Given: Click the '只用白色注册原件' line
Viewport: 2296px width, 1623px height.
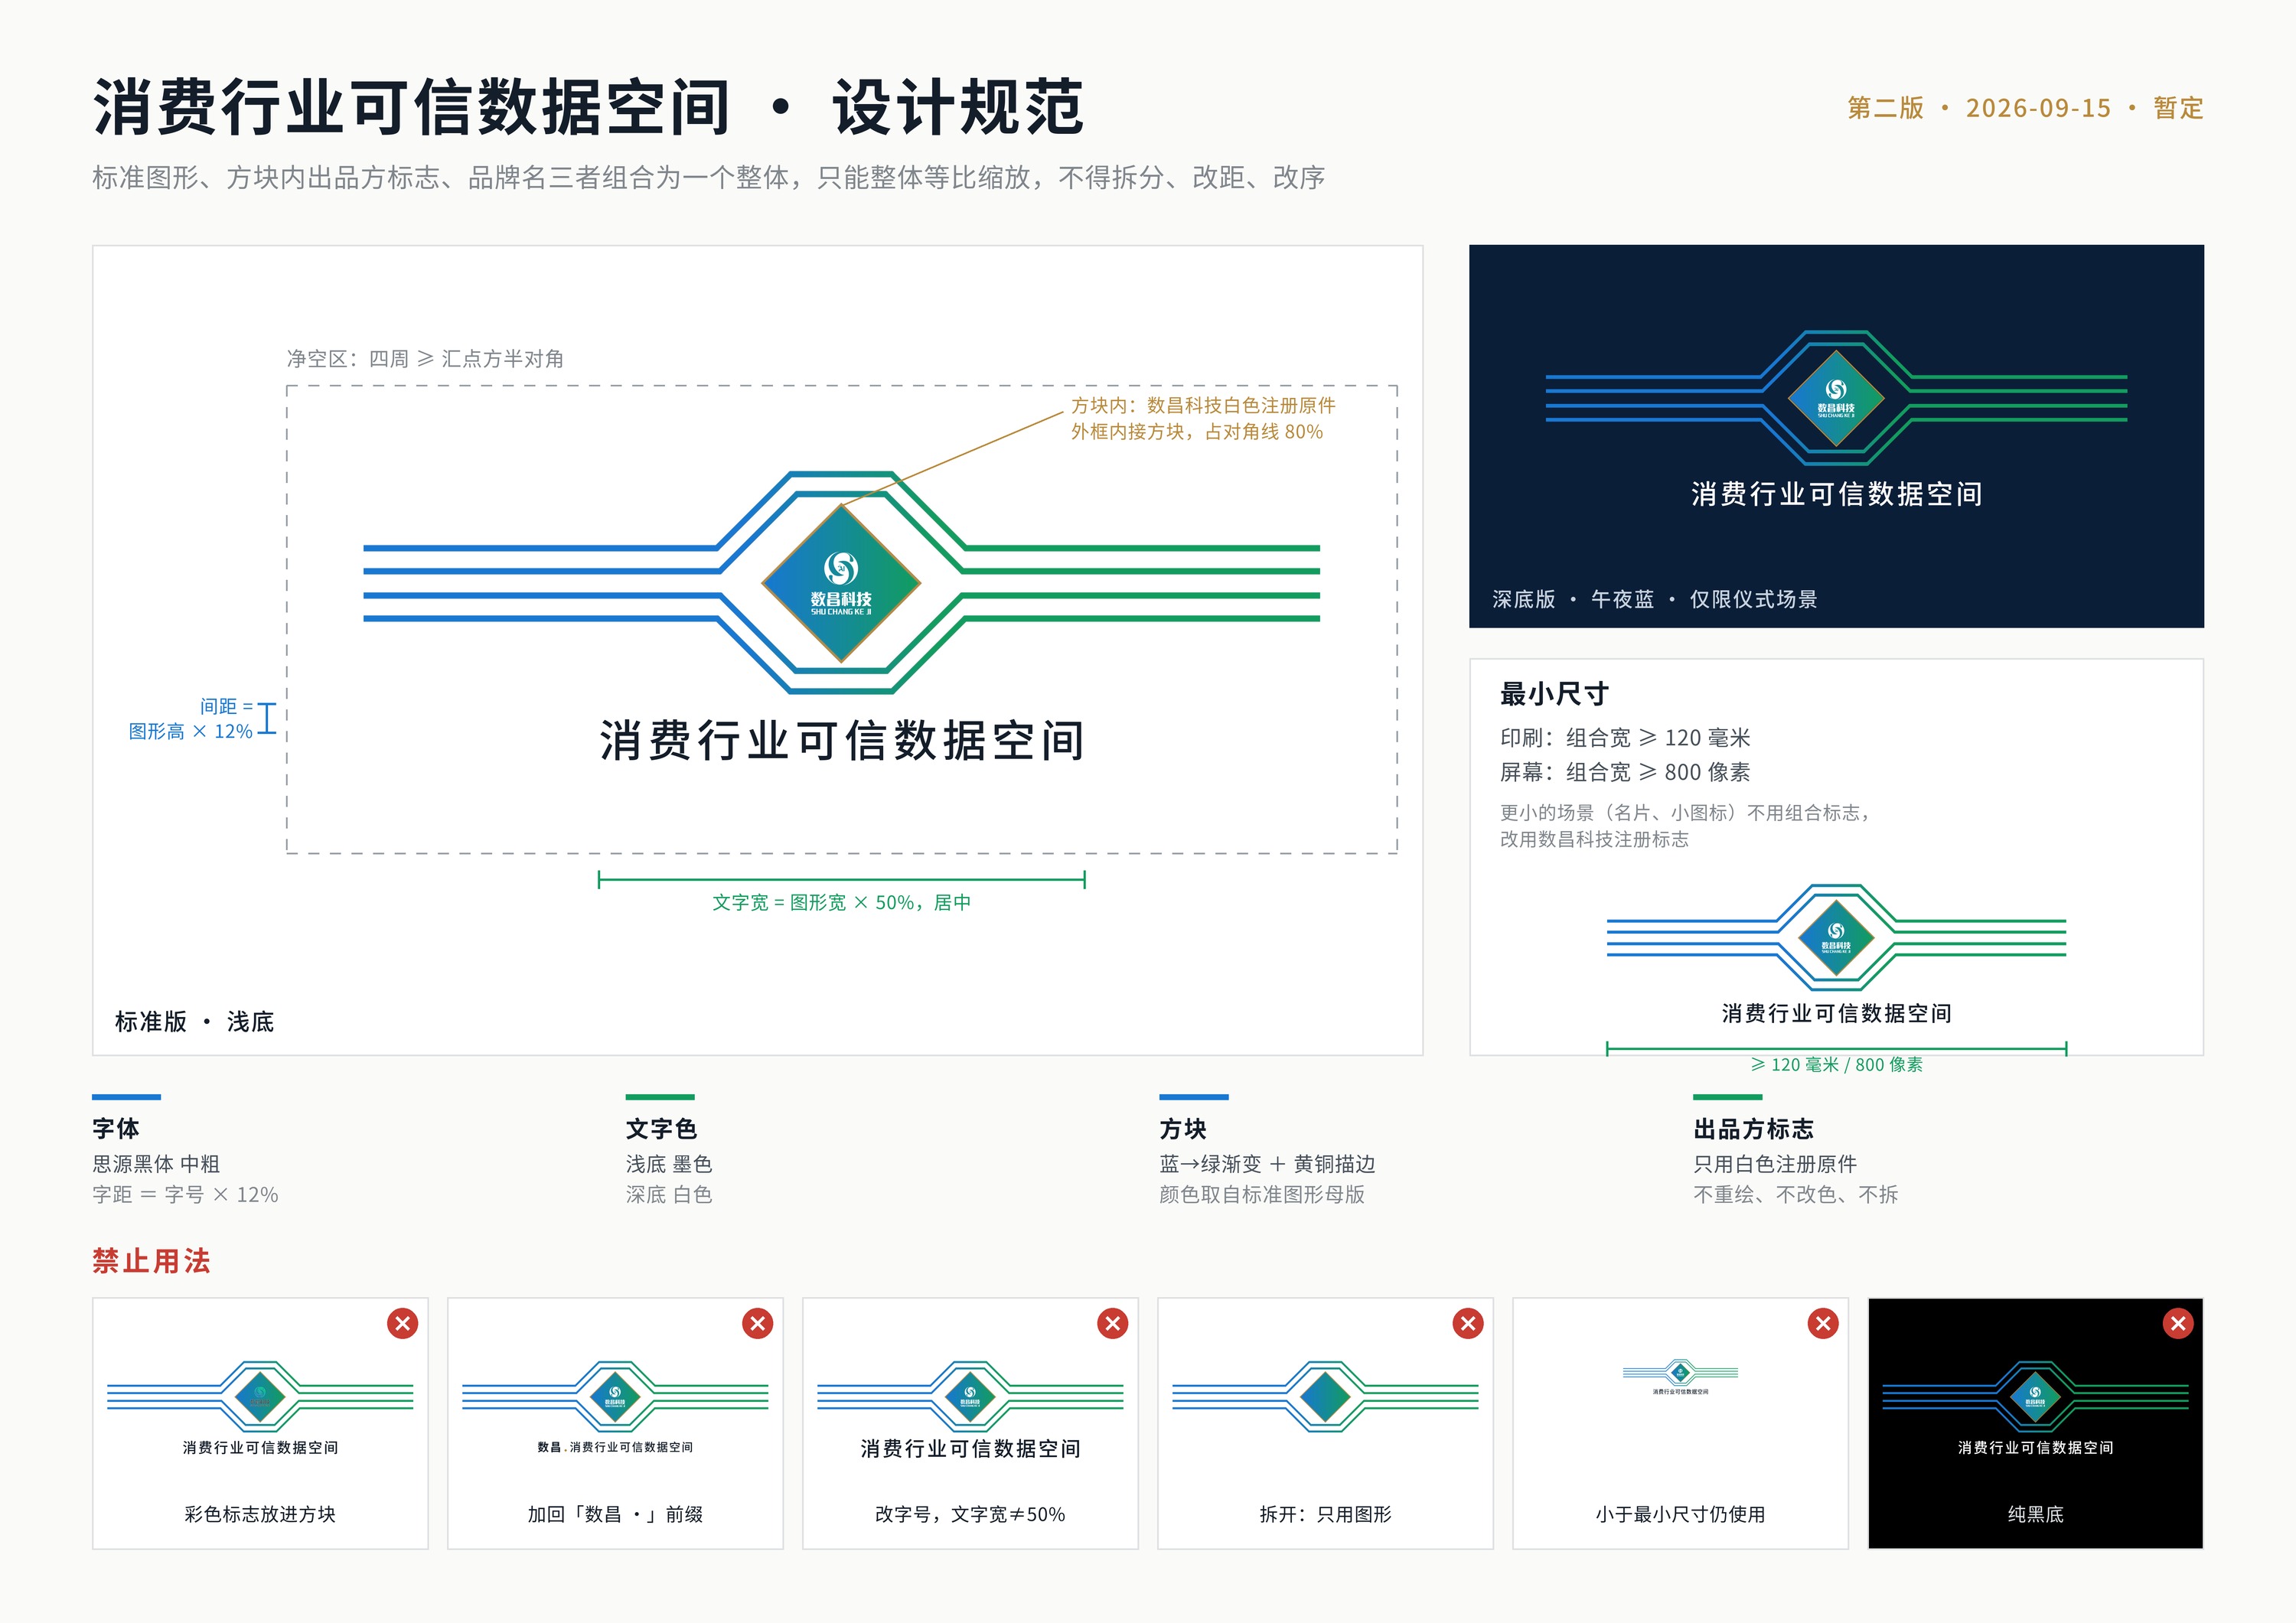Looking at the screenshot, I should [1775, 1164].
